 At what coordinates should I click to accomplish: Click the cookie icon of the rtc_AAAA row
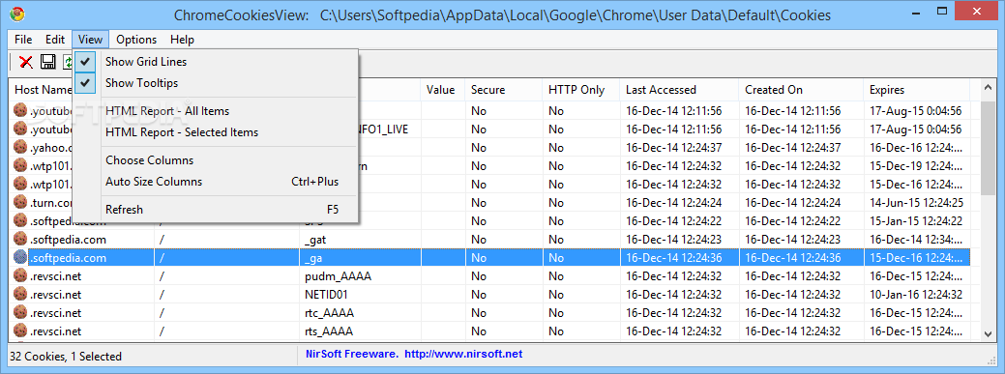click(21, 313)
